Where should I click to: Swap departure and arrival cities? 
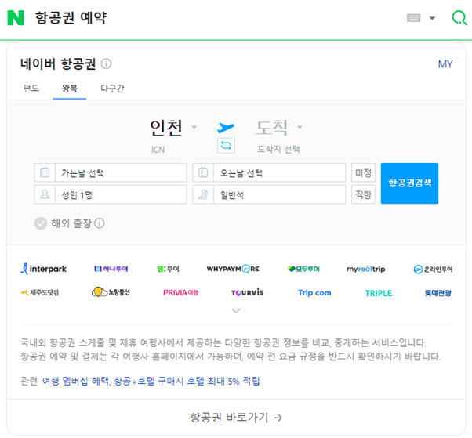click(x=226, y=146)
